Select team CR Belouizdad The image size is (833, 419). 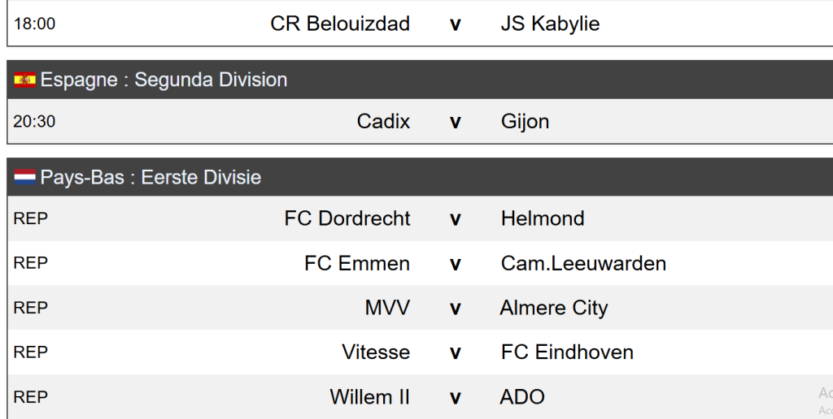click(x=340, y=24)
